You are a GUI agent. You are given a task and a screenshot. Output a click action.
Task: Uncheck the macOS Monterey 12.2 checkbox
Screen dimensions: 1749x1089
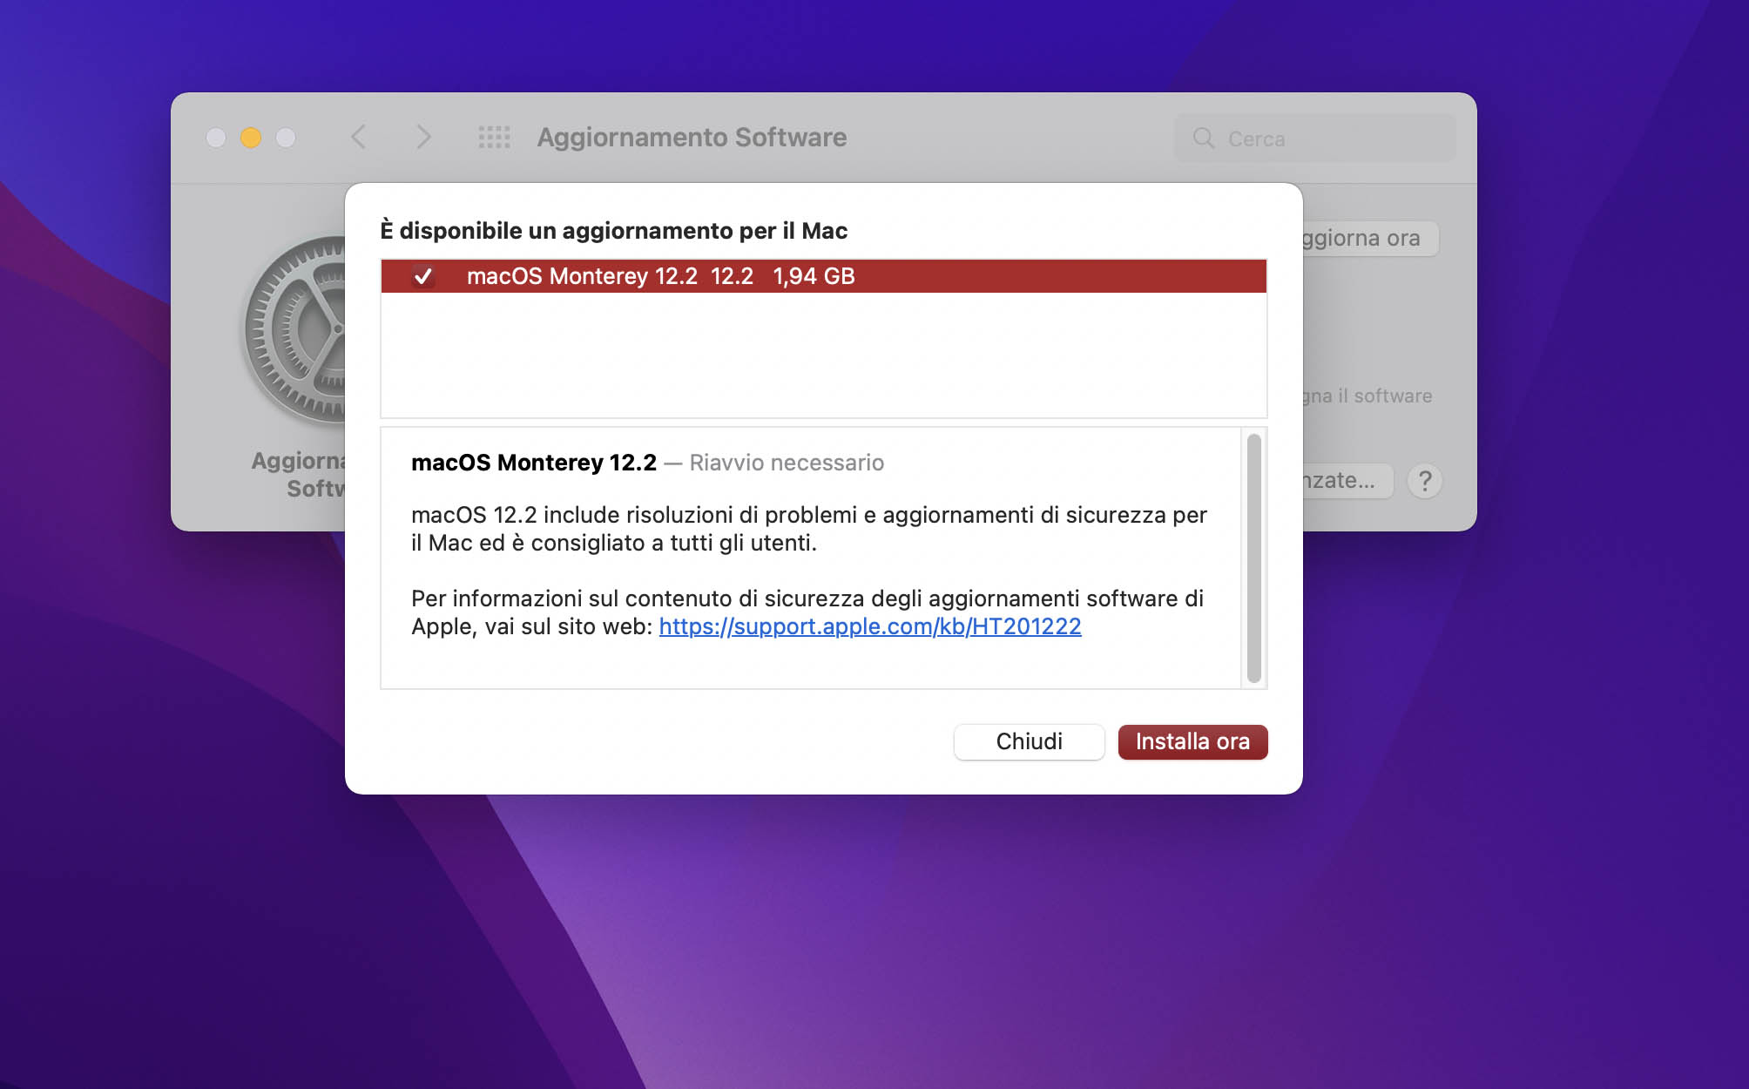[x=423, y=276]
